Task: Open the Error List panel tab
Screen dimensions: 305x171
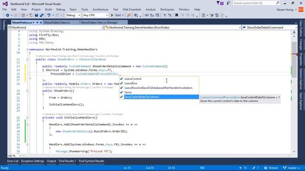Action: click(x=13, y=161)
